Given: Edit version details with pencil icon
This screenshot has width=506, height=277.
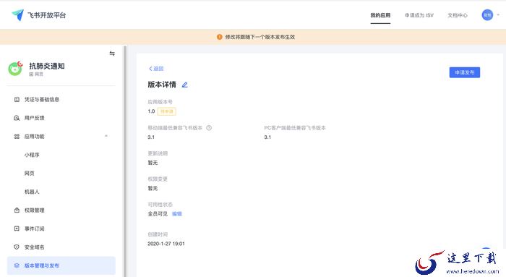Looking at the screenshot, I should coord(184,85).
